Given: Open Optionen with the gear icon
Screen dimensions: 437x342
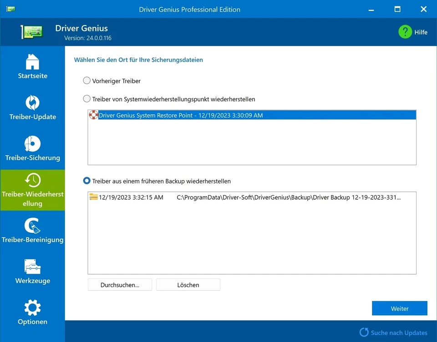Looking at the screenshot, I should pos(32,308).
